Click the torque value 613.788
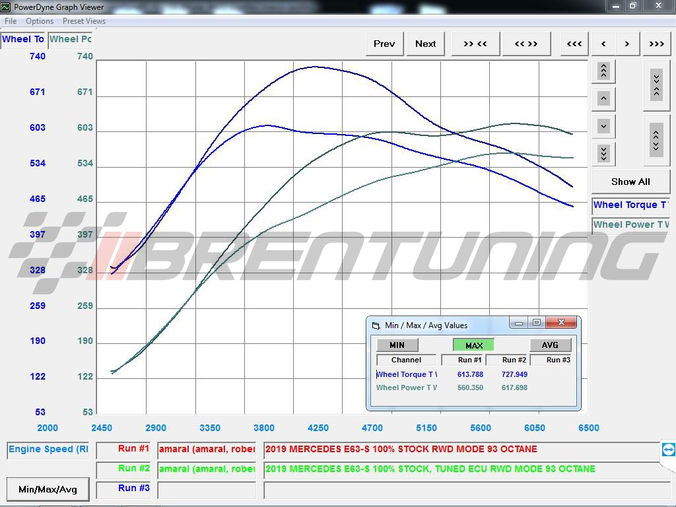This screenshot has width=676, height=507. [x=470, y=375]
